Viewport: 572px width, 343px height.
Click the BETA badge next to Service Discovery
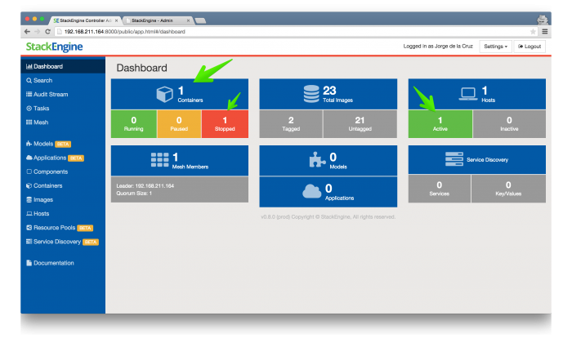coord(91,242)
